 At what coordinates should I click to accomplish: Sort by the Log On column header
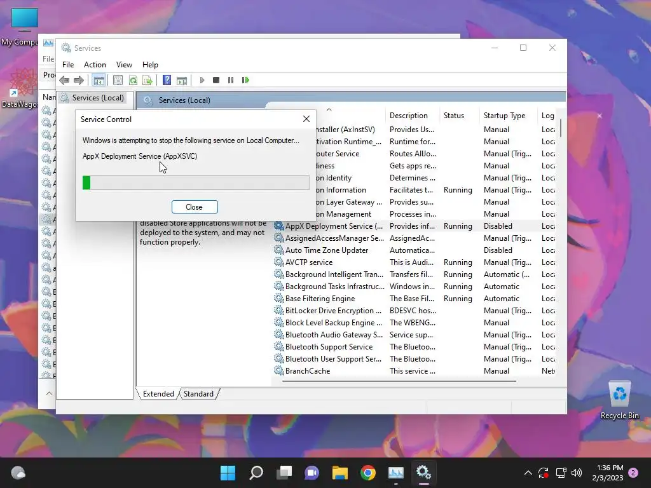(547, 116)
